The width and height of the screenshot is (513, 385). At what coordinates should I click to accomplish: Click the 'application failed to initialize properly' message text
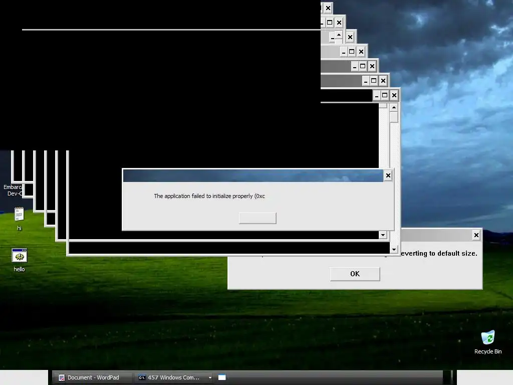click(x=209, y=196)
